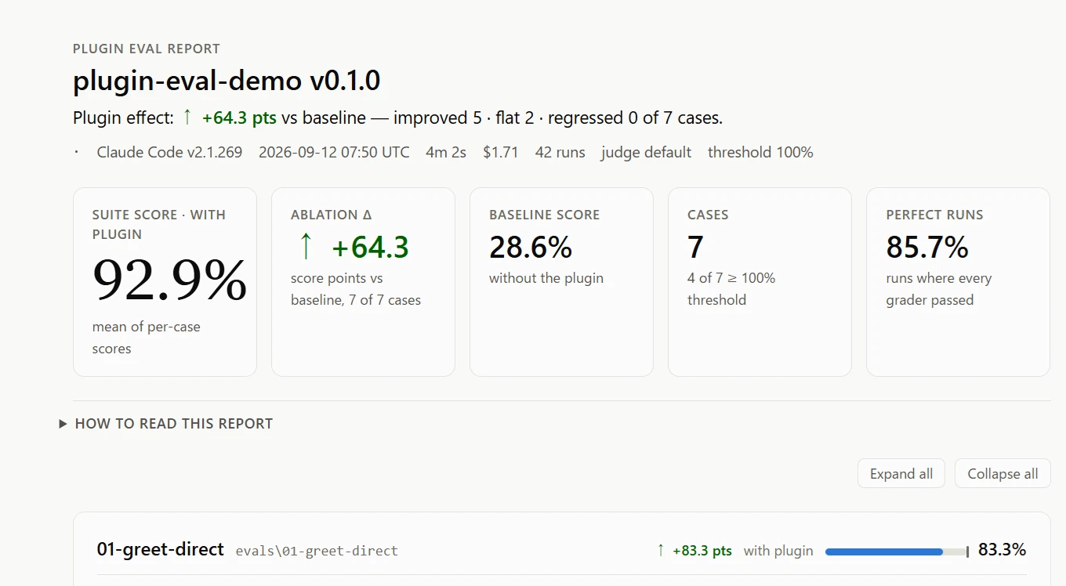Click the threshold 100% metadata item
The image size is (1066, 586).
[x=760, y=152]
